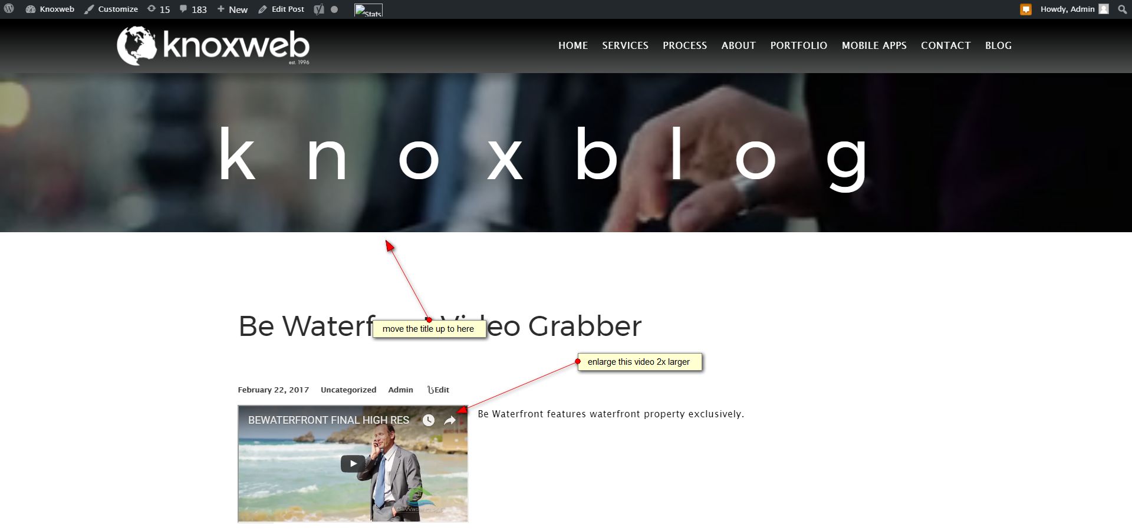Click the Watch later clock icon
The width and height of the screenshot is (1132, 531).
pos(429,420)
